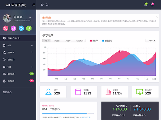Expand 数据分析 submenu with plus sign
This screenshot has width=161, height=120.
(32, 52)
